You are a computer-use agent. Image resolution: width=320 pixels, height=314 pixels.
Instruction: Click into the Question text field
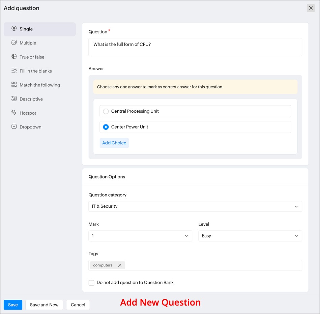195,47
